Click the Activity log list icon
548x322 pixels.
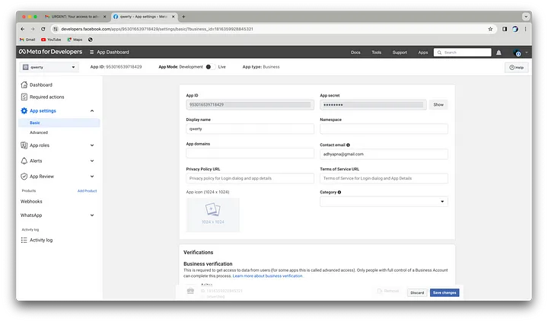[24, 240]
